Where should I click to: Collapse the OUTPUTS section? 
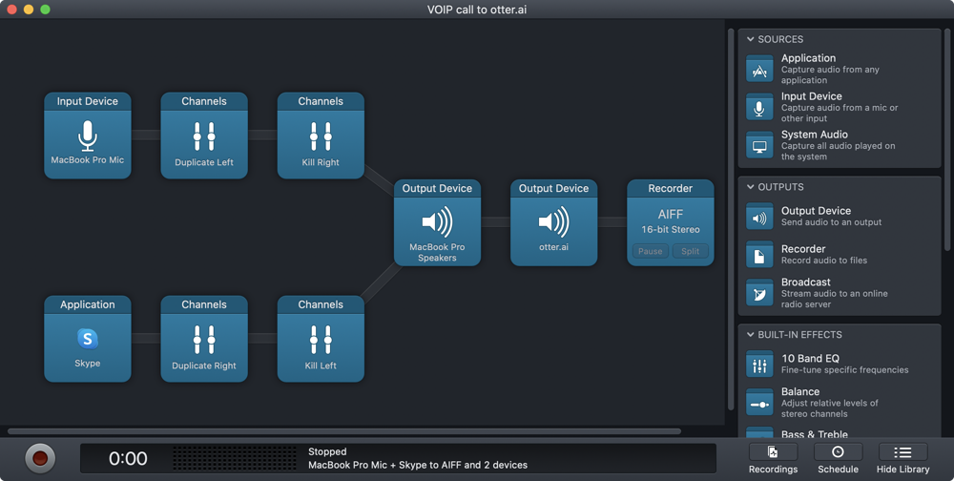tap(751, 187)
